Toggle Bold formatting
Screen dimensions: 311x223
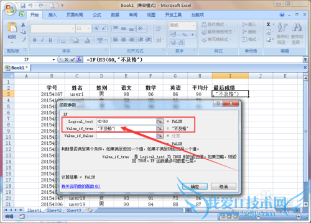coord(35,40)
